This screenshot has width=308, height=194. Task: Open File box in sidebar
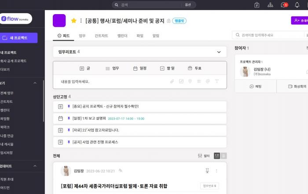tap(5, 119)
